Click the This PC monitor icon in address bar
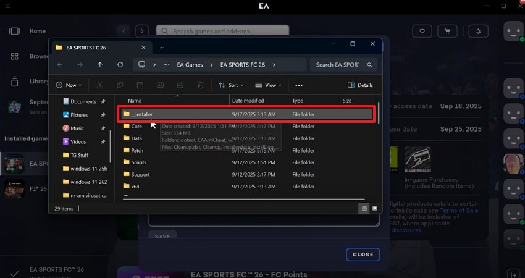The height and width of the screenshot is (278, 525). (142, 65)
